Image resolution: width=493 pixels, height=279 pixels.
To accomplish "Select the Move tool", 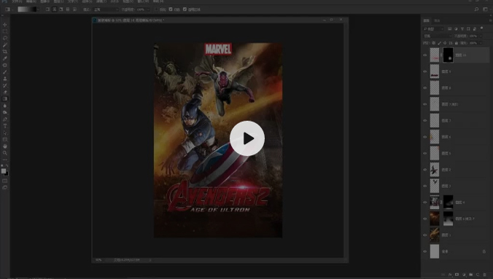I will [x=4, y=25].
